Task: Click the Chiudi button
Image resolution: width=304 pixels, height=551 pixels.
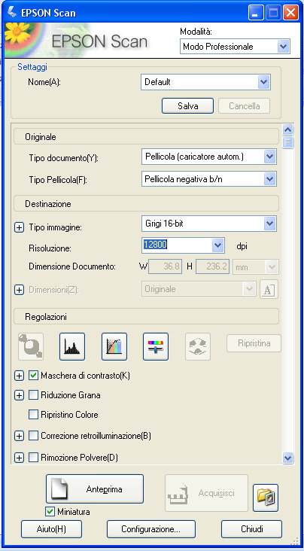Action: [x=251, y=529]
